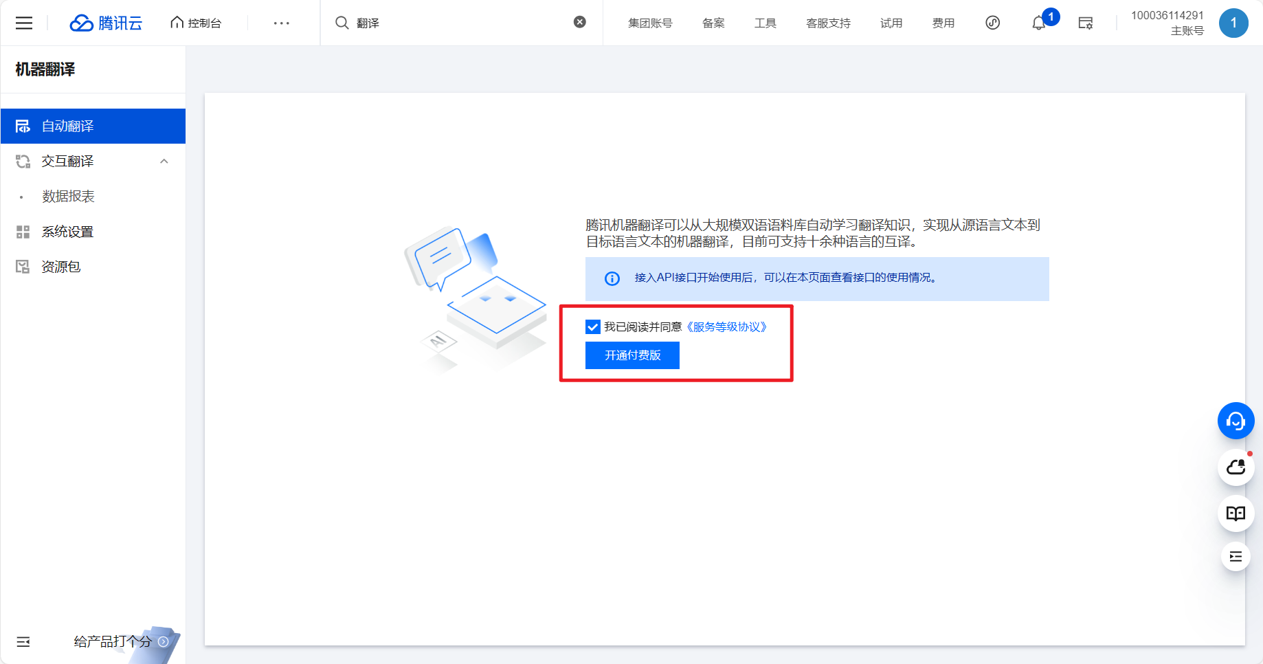The image size is (1263, 664).
Task: Click the floating cloud assistant icon
Action: [1236, 467]
